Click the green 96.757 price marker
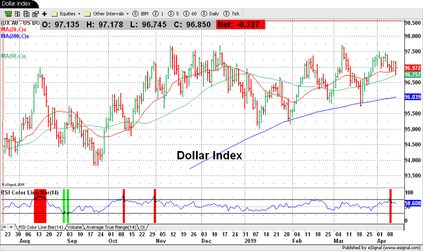This screenshot has width=423, height=251. (412, 75)
